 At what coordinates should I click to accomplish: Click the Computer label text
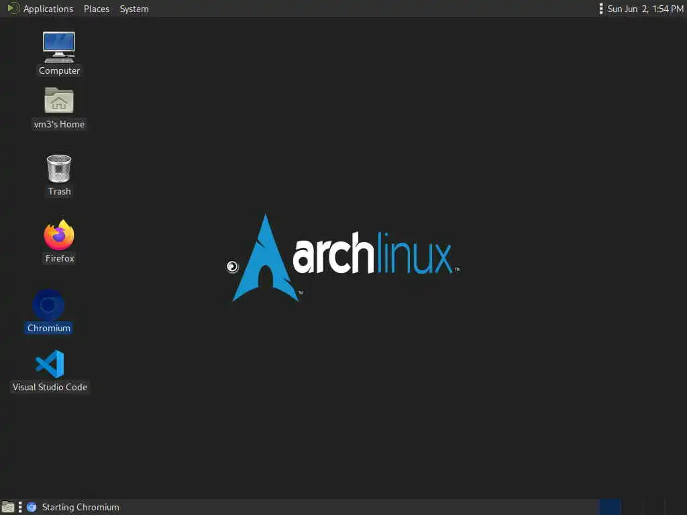click(59, 70)
